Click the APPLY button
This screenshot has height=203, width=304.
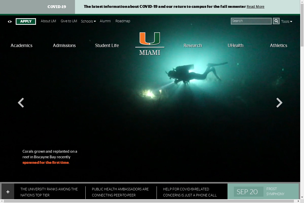click(x=26, y=21)
